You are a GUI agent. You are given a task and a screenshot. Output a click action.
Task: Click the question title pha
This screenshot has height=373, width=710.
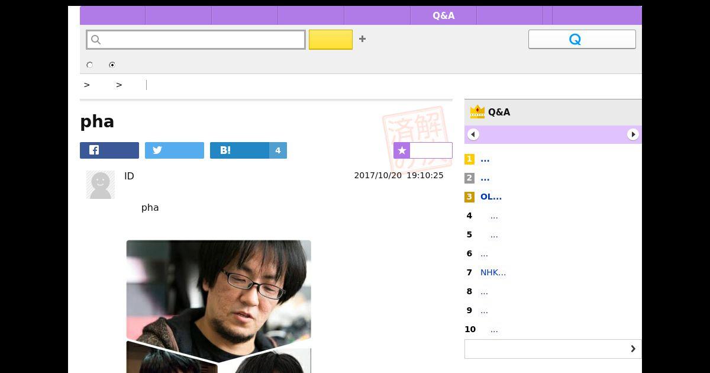click(97, 122)
